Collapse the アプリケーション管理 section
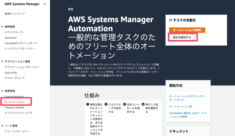Image resolution: width=235 pixels, height=136 pixels. point(2,62)
